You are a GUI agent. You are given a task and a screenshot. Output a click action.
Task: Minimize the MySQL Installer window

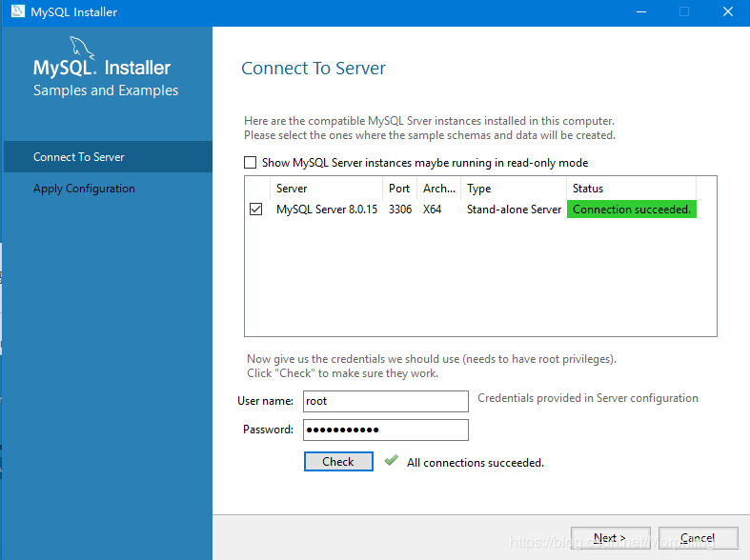641,11
